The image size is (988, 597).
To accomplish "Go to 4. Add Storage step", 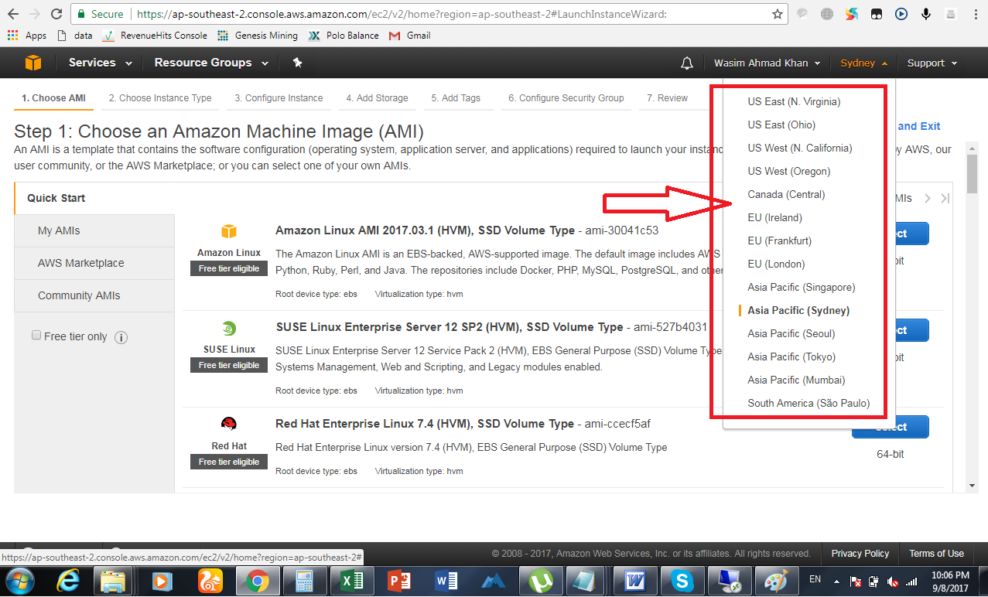I will pos(377,98).
